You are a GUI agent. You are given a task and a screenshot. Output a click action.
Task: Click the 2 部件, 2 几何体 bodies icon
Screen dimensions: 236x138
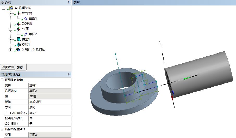(x=18, y=50)
